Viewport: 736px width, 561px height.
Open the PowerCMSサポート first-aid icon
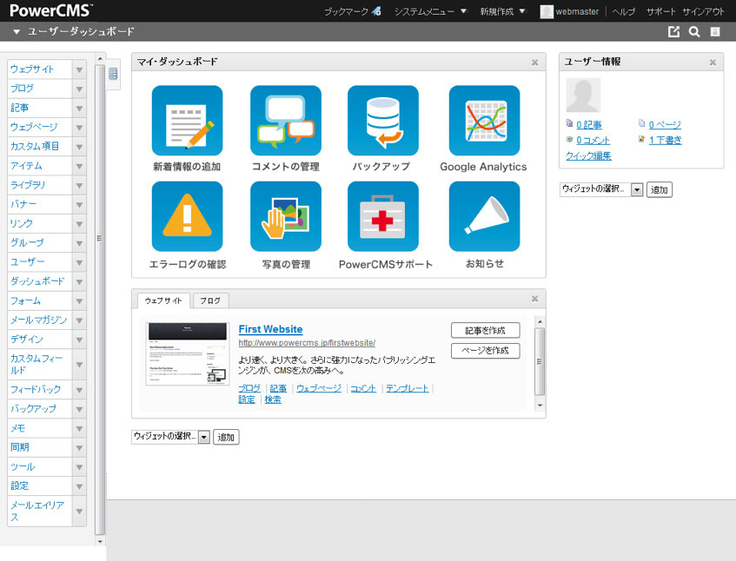tap(383, 216)
